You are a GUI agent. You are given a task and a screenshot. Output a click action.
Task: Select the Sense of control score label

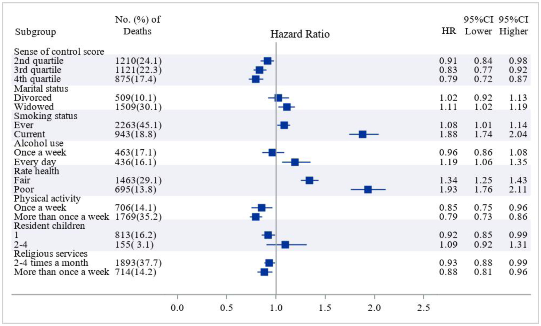(x=59, y=51)
